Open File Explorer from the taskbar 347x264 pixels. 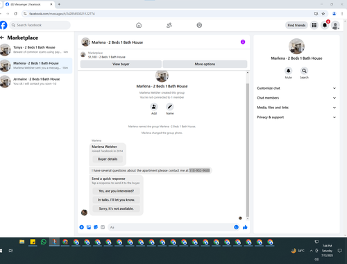(22, 242)
